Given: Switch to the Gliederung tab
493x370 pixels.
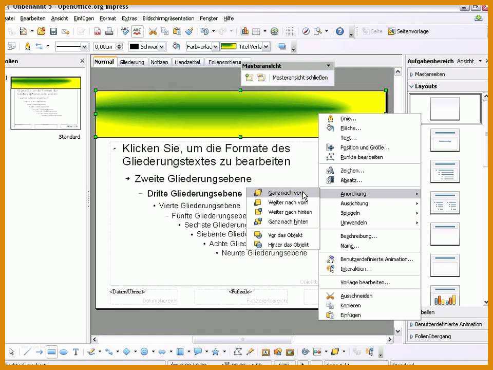Looking at the screenshot, I should [x=132, y=62].
